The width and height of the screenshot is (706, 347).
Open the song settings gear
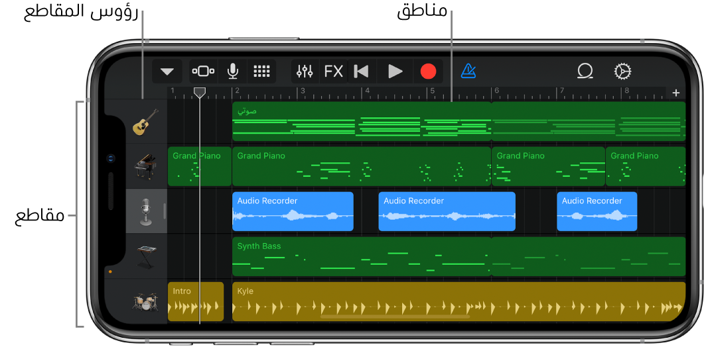(622, 72)
